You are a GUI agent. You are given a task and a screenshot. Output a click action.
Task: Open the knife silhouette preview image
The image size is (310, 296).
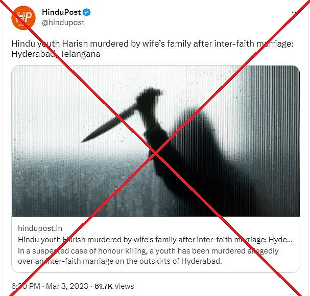(x=156, y=141)
